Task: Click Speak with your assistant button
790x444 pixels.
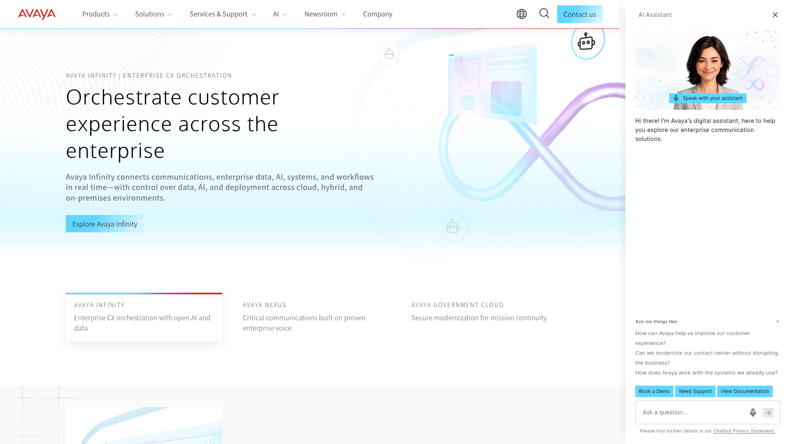Action: (x=708, y=98)
